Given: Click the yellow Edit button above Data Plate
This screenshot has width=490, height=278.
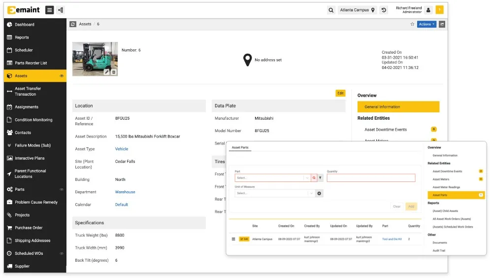Looking at the screenshot, I should (x=340, y=93).
